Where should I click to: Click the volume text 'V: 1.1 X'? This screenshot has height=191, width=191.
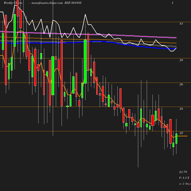(x=184, y=178)
